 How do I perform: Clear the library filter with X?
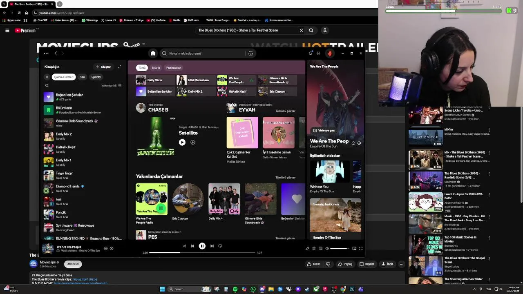coord(47,77)
